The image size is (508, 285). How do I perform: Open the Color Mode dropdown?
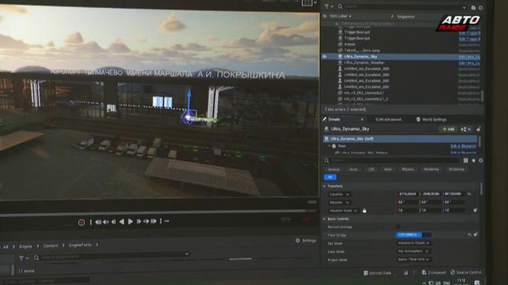413,251
